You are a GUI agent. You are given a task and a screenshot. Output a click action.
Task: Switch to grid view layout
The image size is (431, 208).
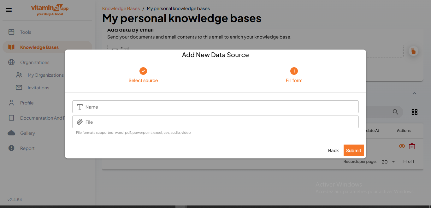[x=414, y=112]
